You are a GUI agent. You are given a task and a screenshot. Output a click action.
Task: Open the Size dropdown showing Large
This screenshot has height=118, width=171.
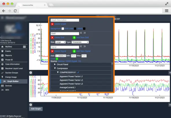point(60,42)
